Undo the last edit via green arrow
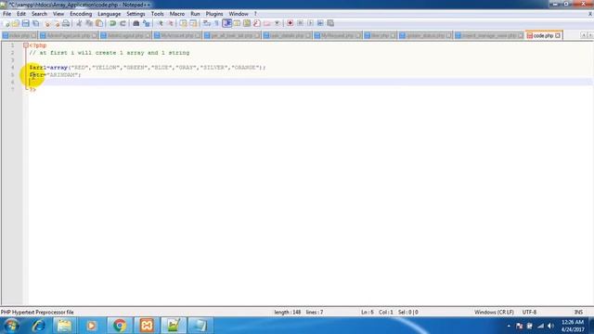 (x=112, y=23)
